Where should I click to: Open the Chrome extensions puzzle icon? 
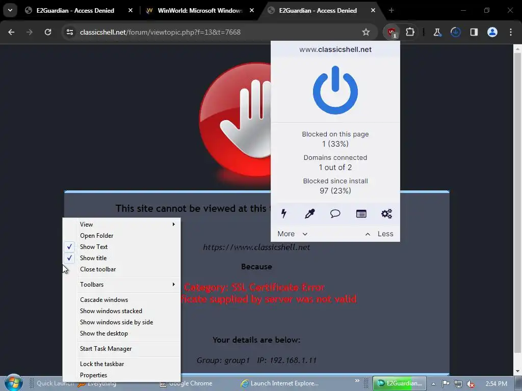pyautogui.click(x=410, y=32)
